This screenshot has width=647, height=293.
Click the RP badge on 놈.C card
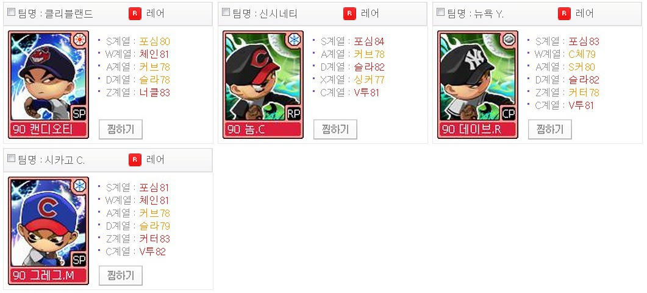click(293, 114)
